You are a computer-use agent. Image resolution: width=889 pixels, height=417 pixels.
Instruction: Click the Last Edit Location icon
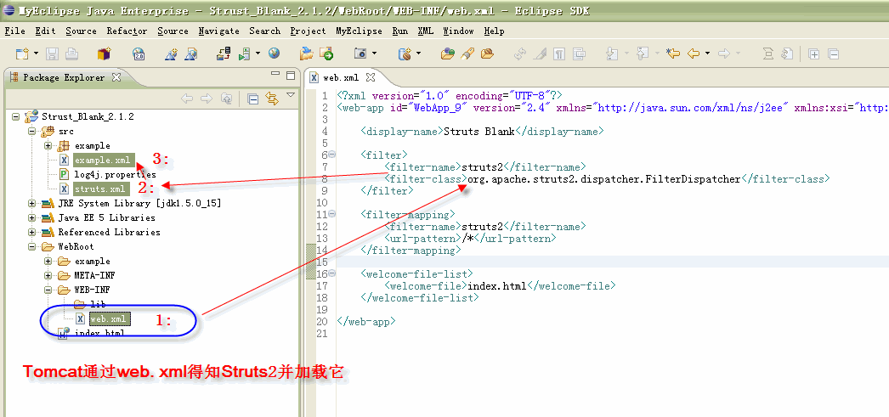(x=673, y=54)
